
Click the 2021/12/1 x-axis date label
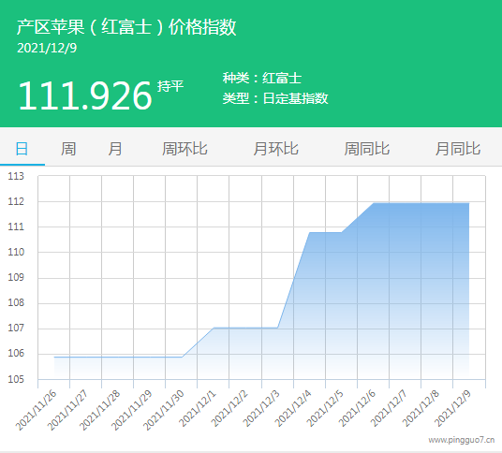click(198, 408)
